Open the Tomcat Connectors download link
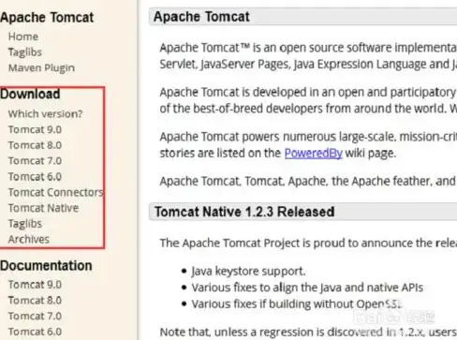 [55, 192]
